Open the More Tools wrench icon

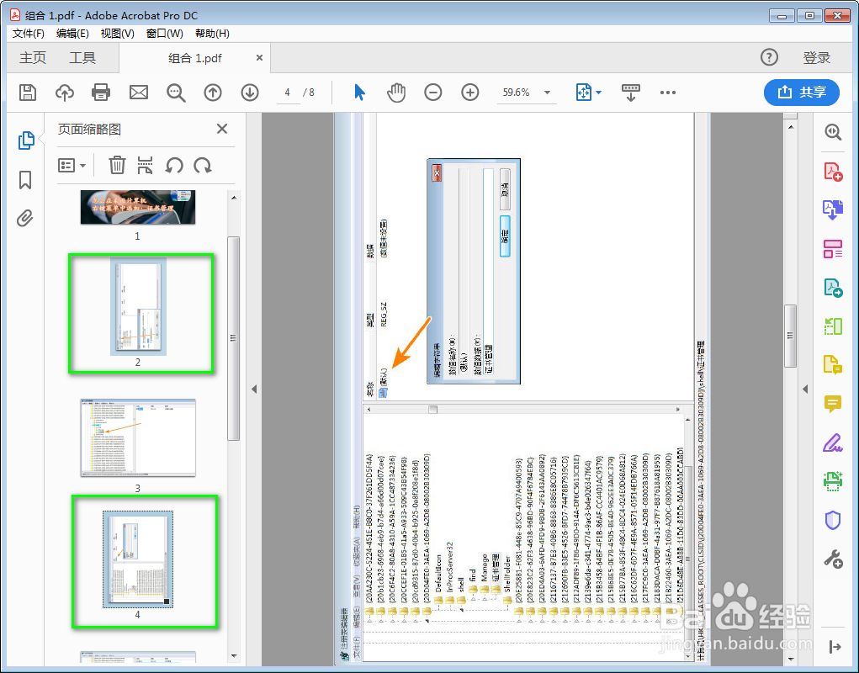(x=833, y=559)
